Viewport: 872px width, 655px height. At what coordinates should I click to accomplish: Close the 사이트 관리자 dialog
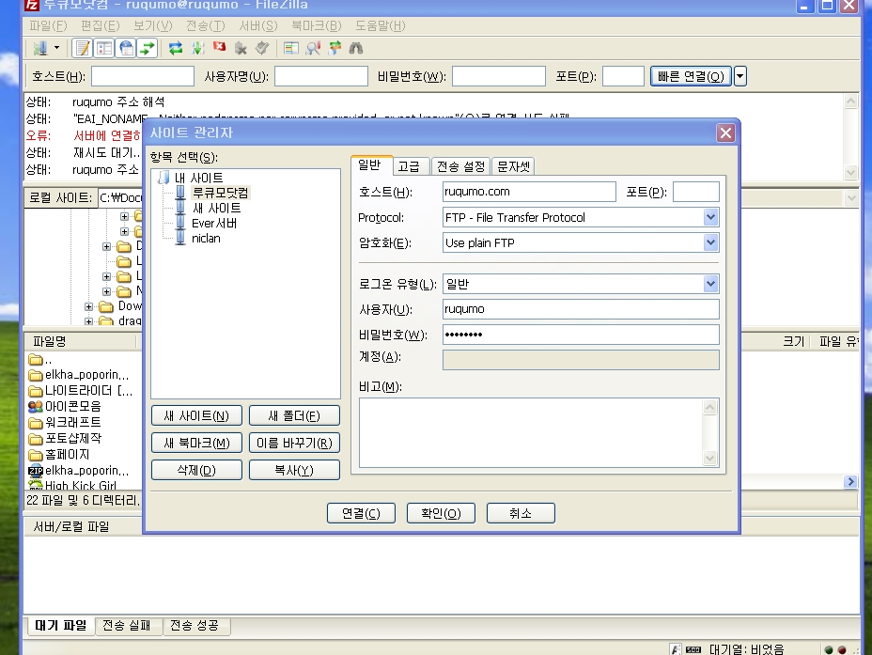click(725, 133)
